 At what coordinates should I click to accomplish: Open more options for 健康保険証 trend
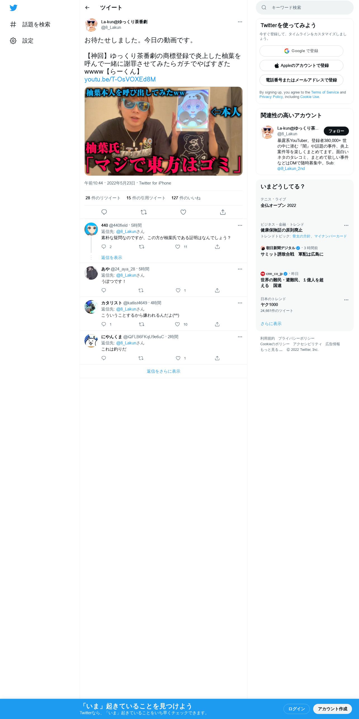coord(346,225)
